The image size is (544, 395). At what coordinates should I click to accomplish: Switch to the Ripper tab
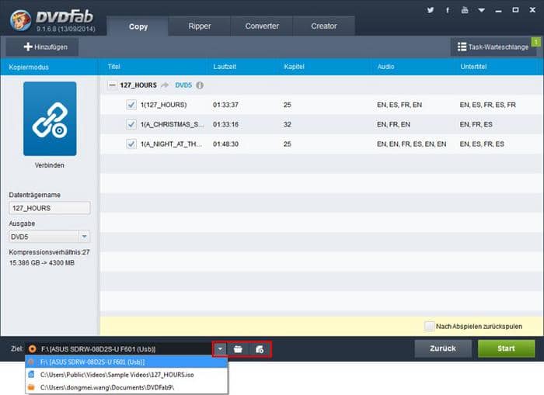(x=200, y=26)
